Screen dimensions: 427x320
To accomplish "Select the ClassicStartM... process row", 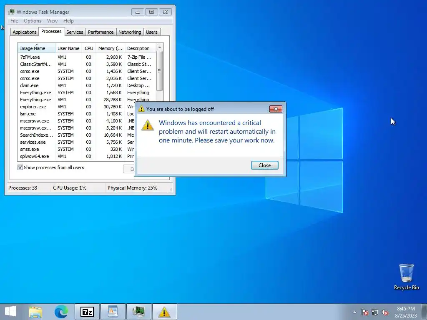I will click(x=87, y=64).
